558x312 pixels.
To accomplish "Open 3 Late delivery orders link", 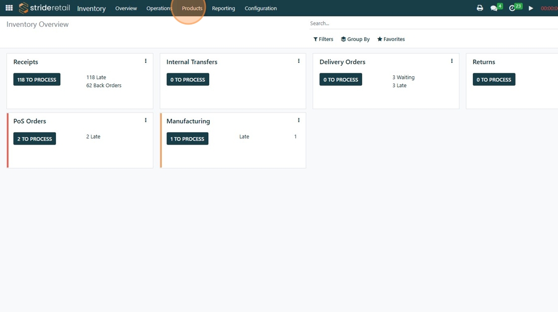I will click(399, 86).
